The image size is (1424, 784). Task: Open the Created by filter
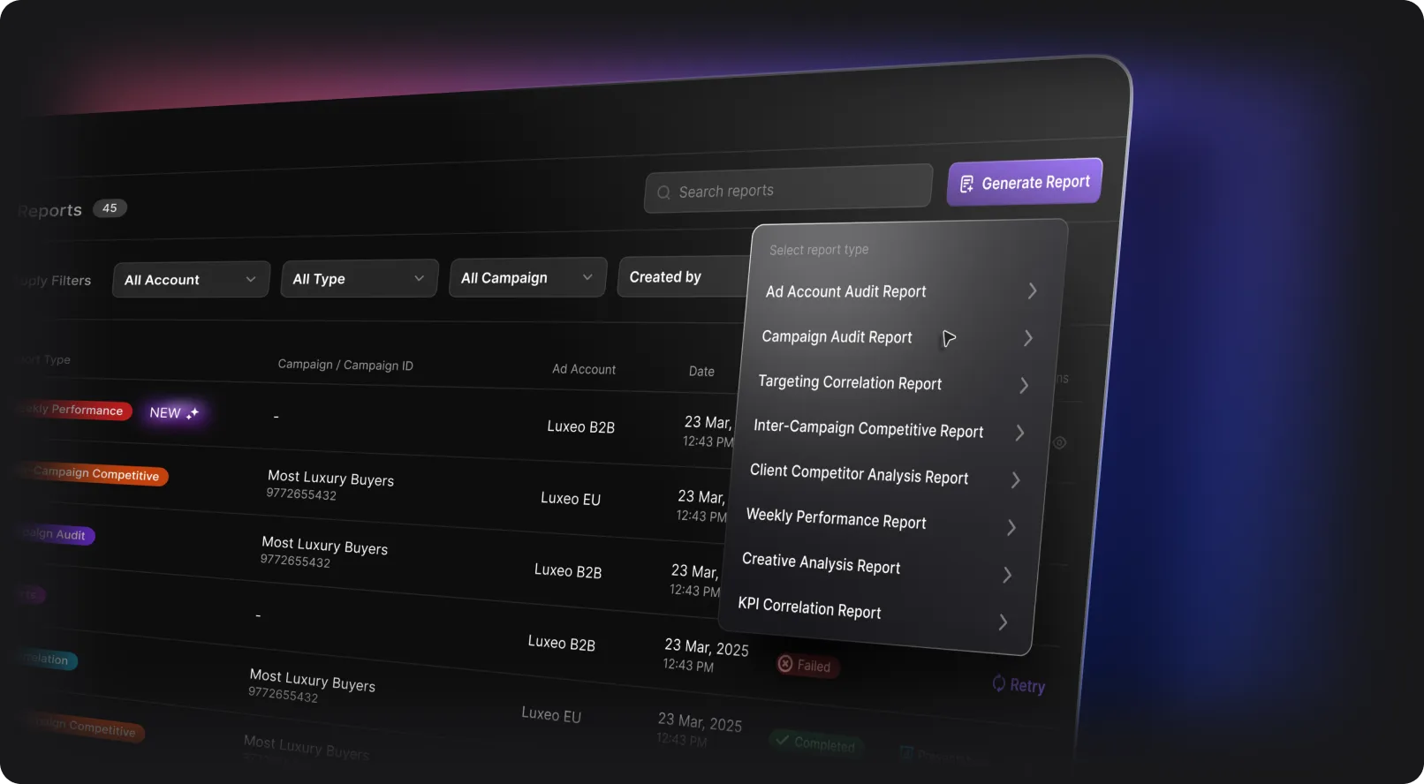point(684,277)
